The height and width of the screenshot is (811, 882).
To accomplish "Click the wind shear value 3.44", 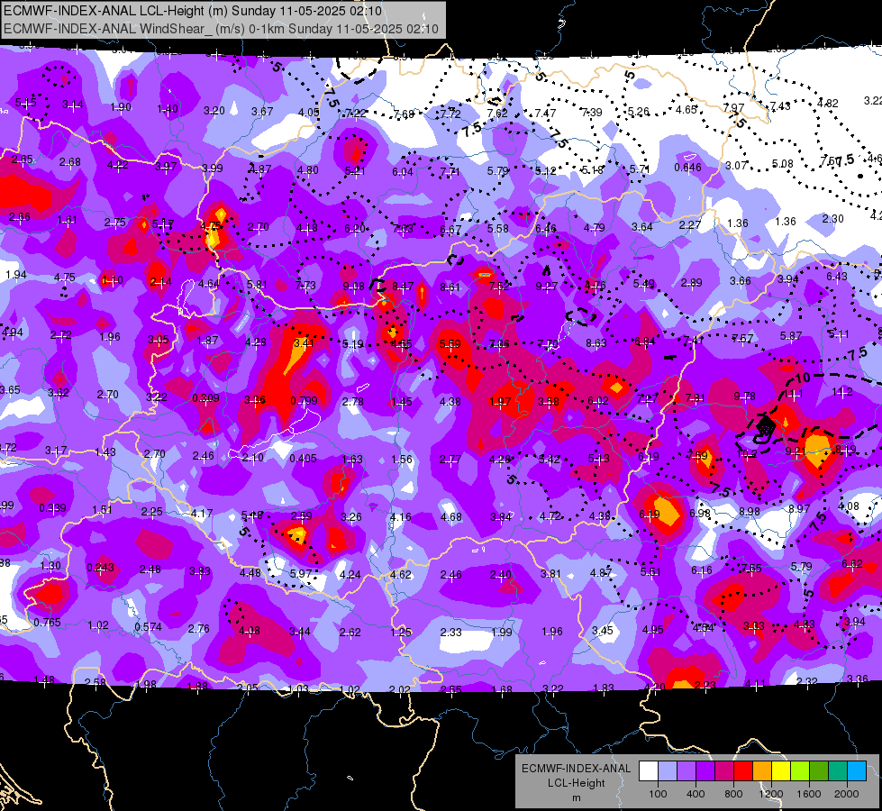I will [299, 632].
